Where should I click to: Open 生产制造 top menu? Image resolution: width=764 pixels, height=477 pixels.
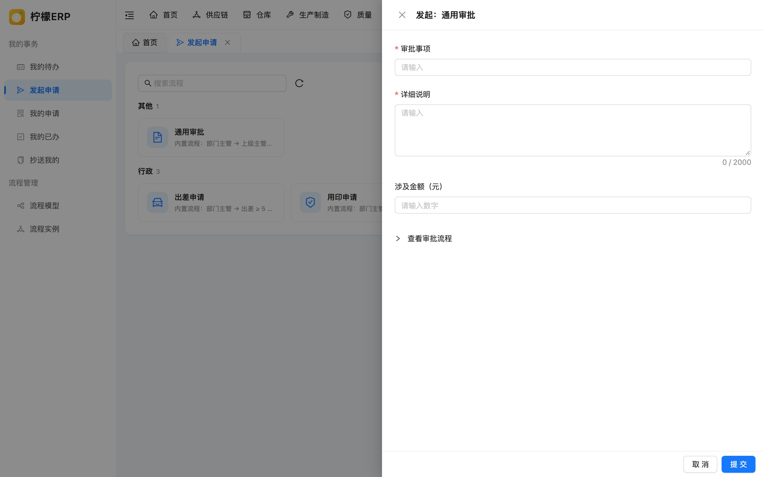307,15
